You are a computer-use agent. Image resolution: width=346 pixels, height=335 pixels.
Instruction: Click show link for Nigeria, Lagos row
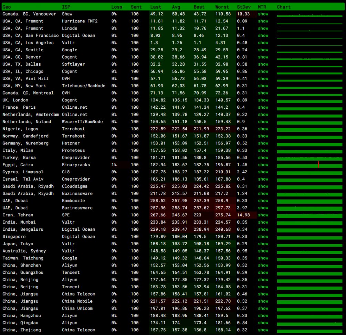pos(263,129)
